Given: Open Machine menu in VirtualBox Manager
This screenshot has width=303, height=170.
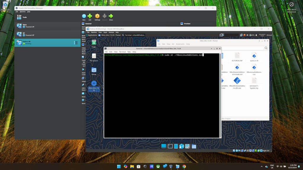Looking at the screenshot, I should pos(22,12).
